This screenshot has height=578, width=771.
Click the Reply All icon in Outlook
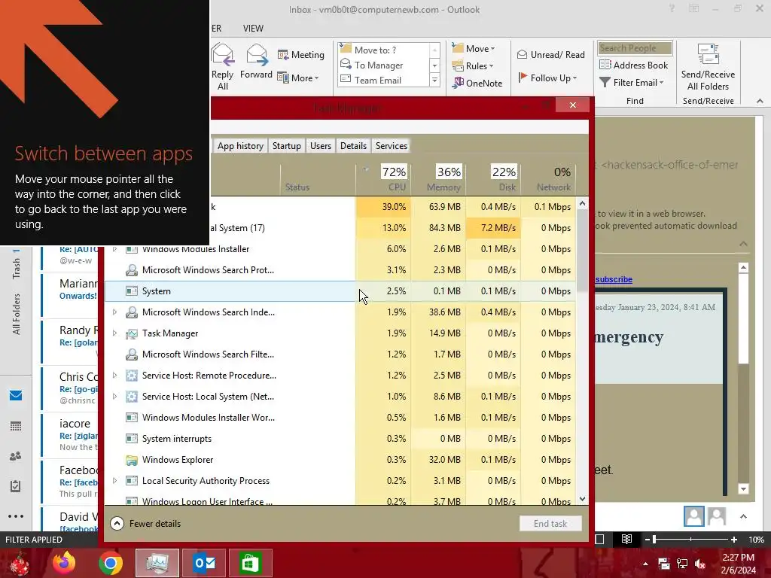pos(222,55)
